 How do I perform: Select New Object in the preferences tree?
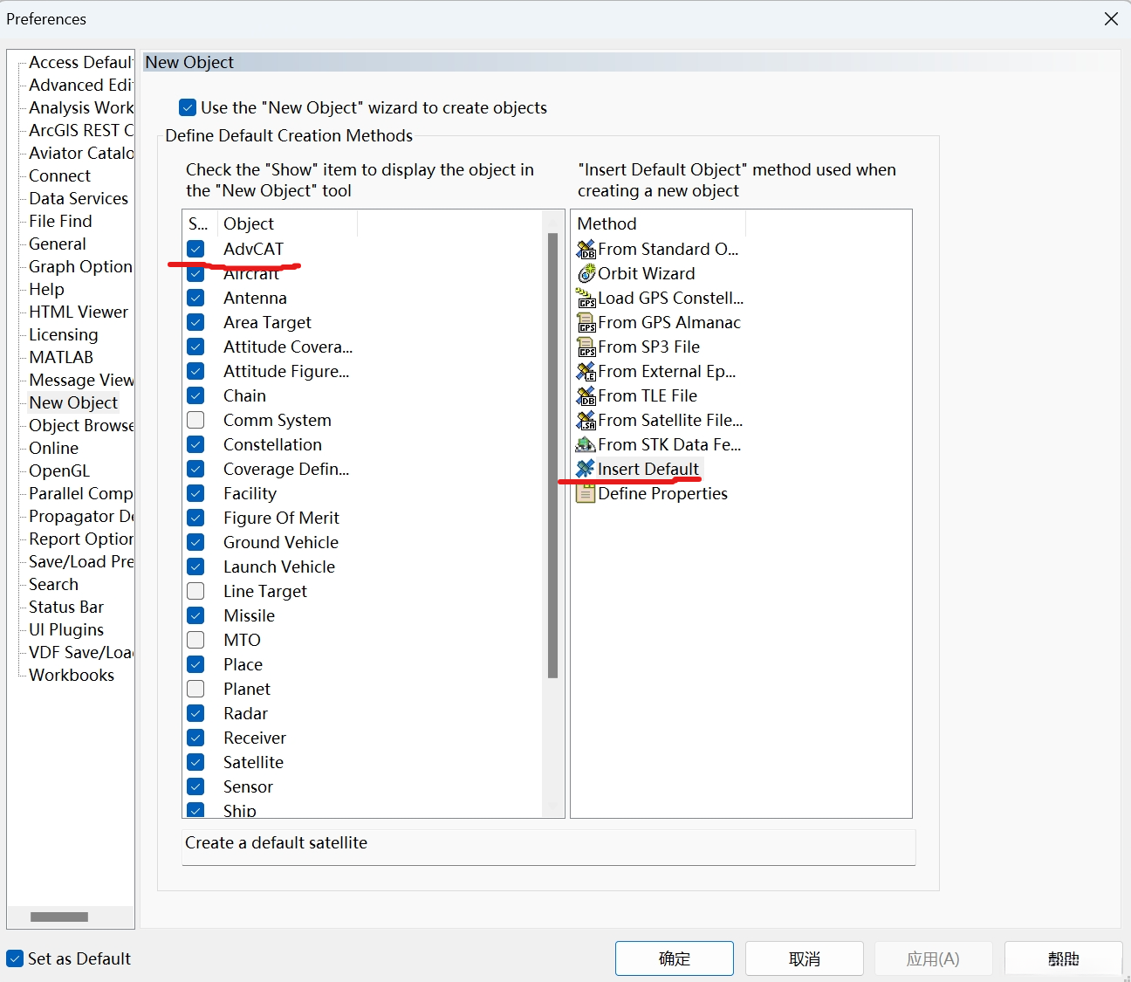coord(73,402)
